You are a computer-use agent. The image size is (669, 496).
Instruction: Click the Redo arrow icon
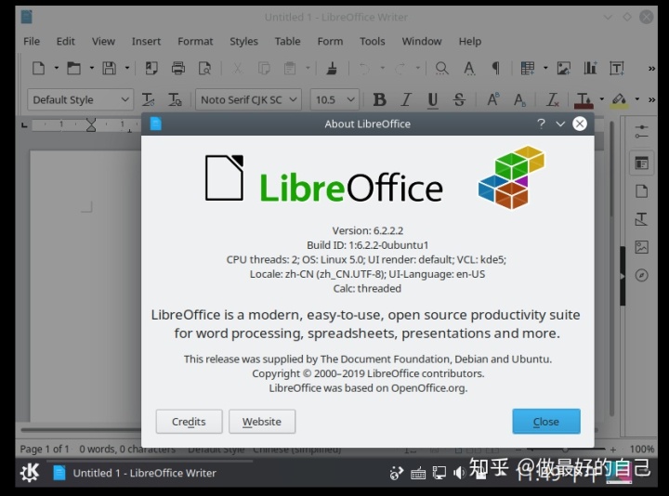coord(400,68)
